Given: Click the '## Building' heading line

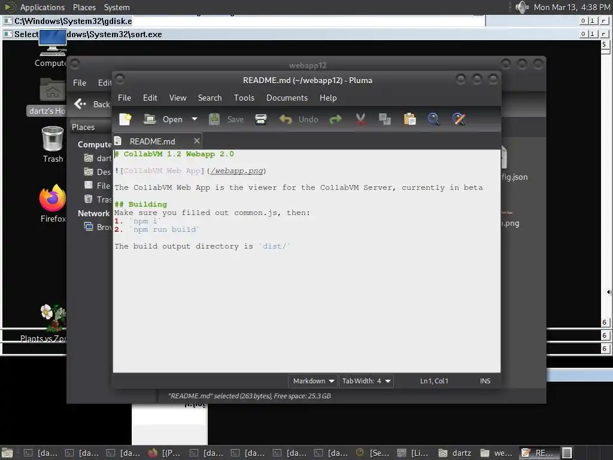Looking at the screenshot, I should pos(141,204).
